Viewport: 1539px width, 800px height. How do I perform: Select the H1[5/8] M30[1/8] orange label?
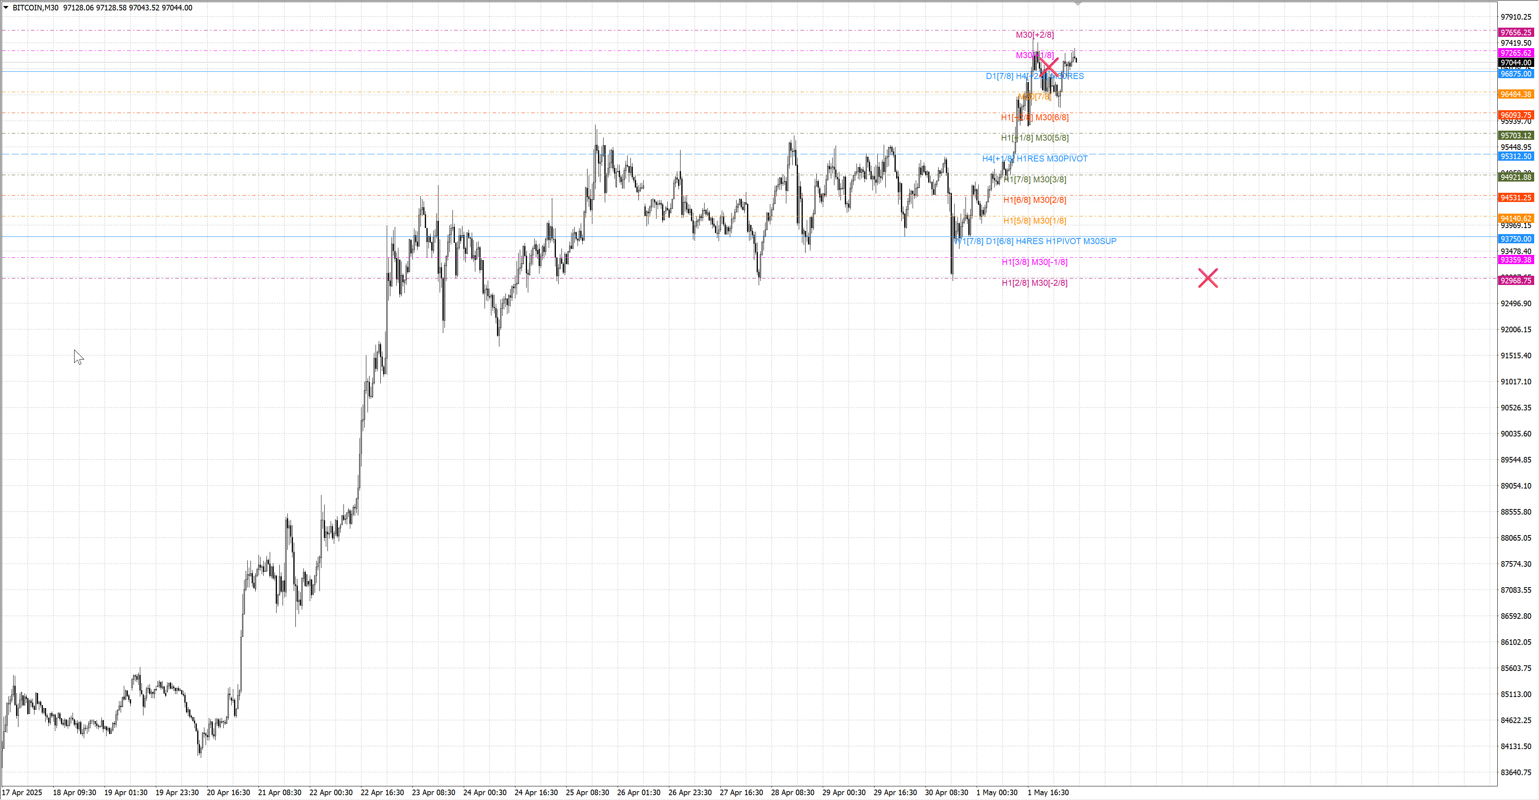1034,220
